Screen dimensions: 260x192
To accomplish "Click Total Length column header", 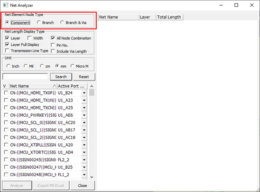I will click(170, 17).
